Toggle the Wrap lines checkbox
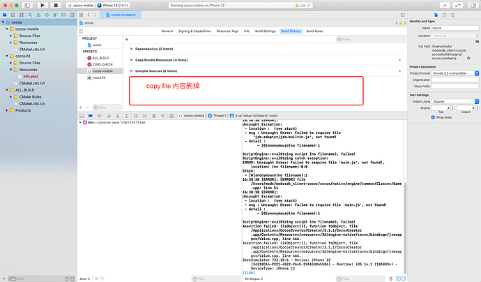This screenshot has width=481, height=282. point(433,117)
